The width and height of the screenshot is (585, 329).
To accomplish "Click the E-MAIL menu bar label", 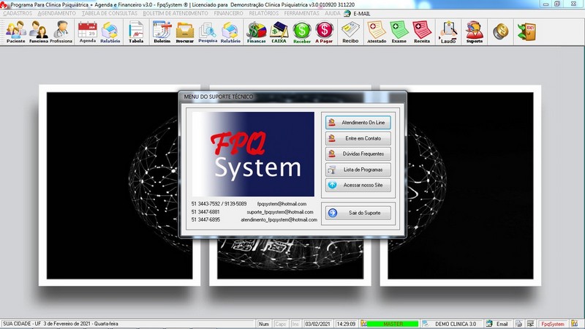I will pyautogui.click(x=362, y=13).
